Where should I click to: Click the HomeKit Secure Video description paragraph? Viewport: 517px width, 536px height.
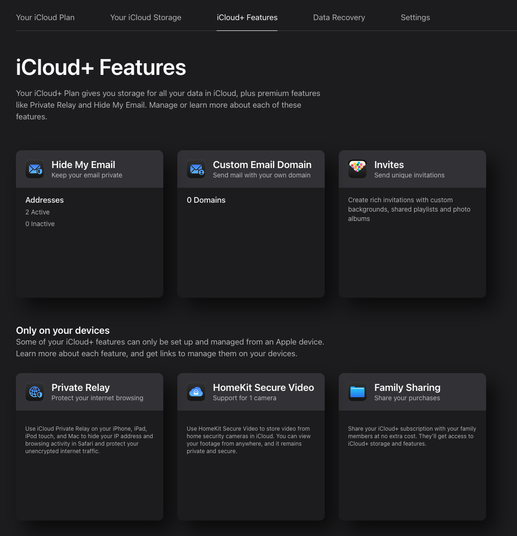point(249,440)
